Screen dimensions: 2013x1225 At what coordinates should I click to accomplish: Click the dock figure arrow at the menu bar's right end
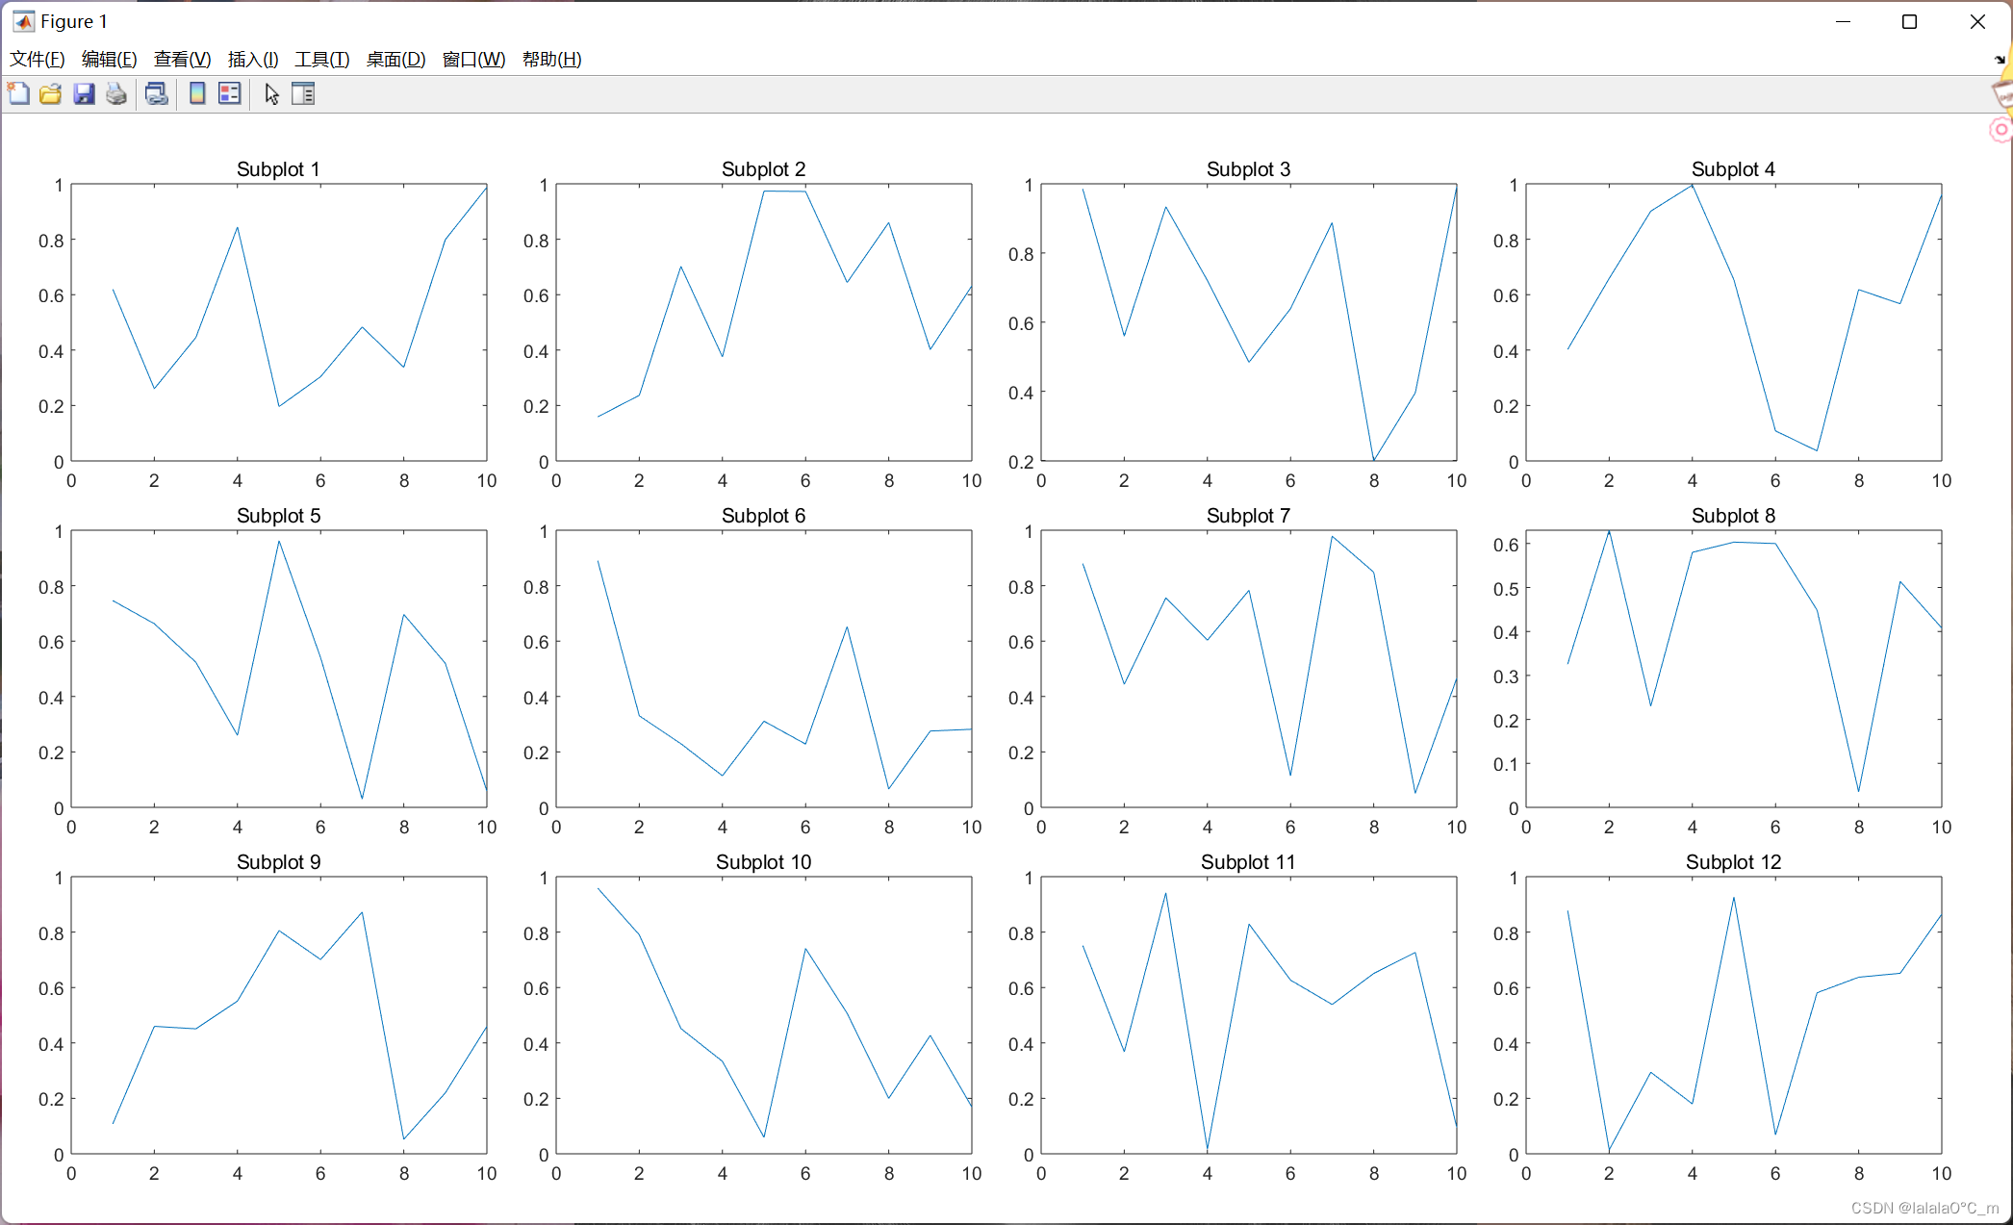point(2000,60)
